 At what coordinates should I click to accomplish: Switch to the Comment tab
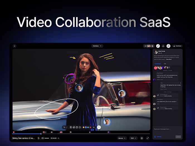point(158,64)
